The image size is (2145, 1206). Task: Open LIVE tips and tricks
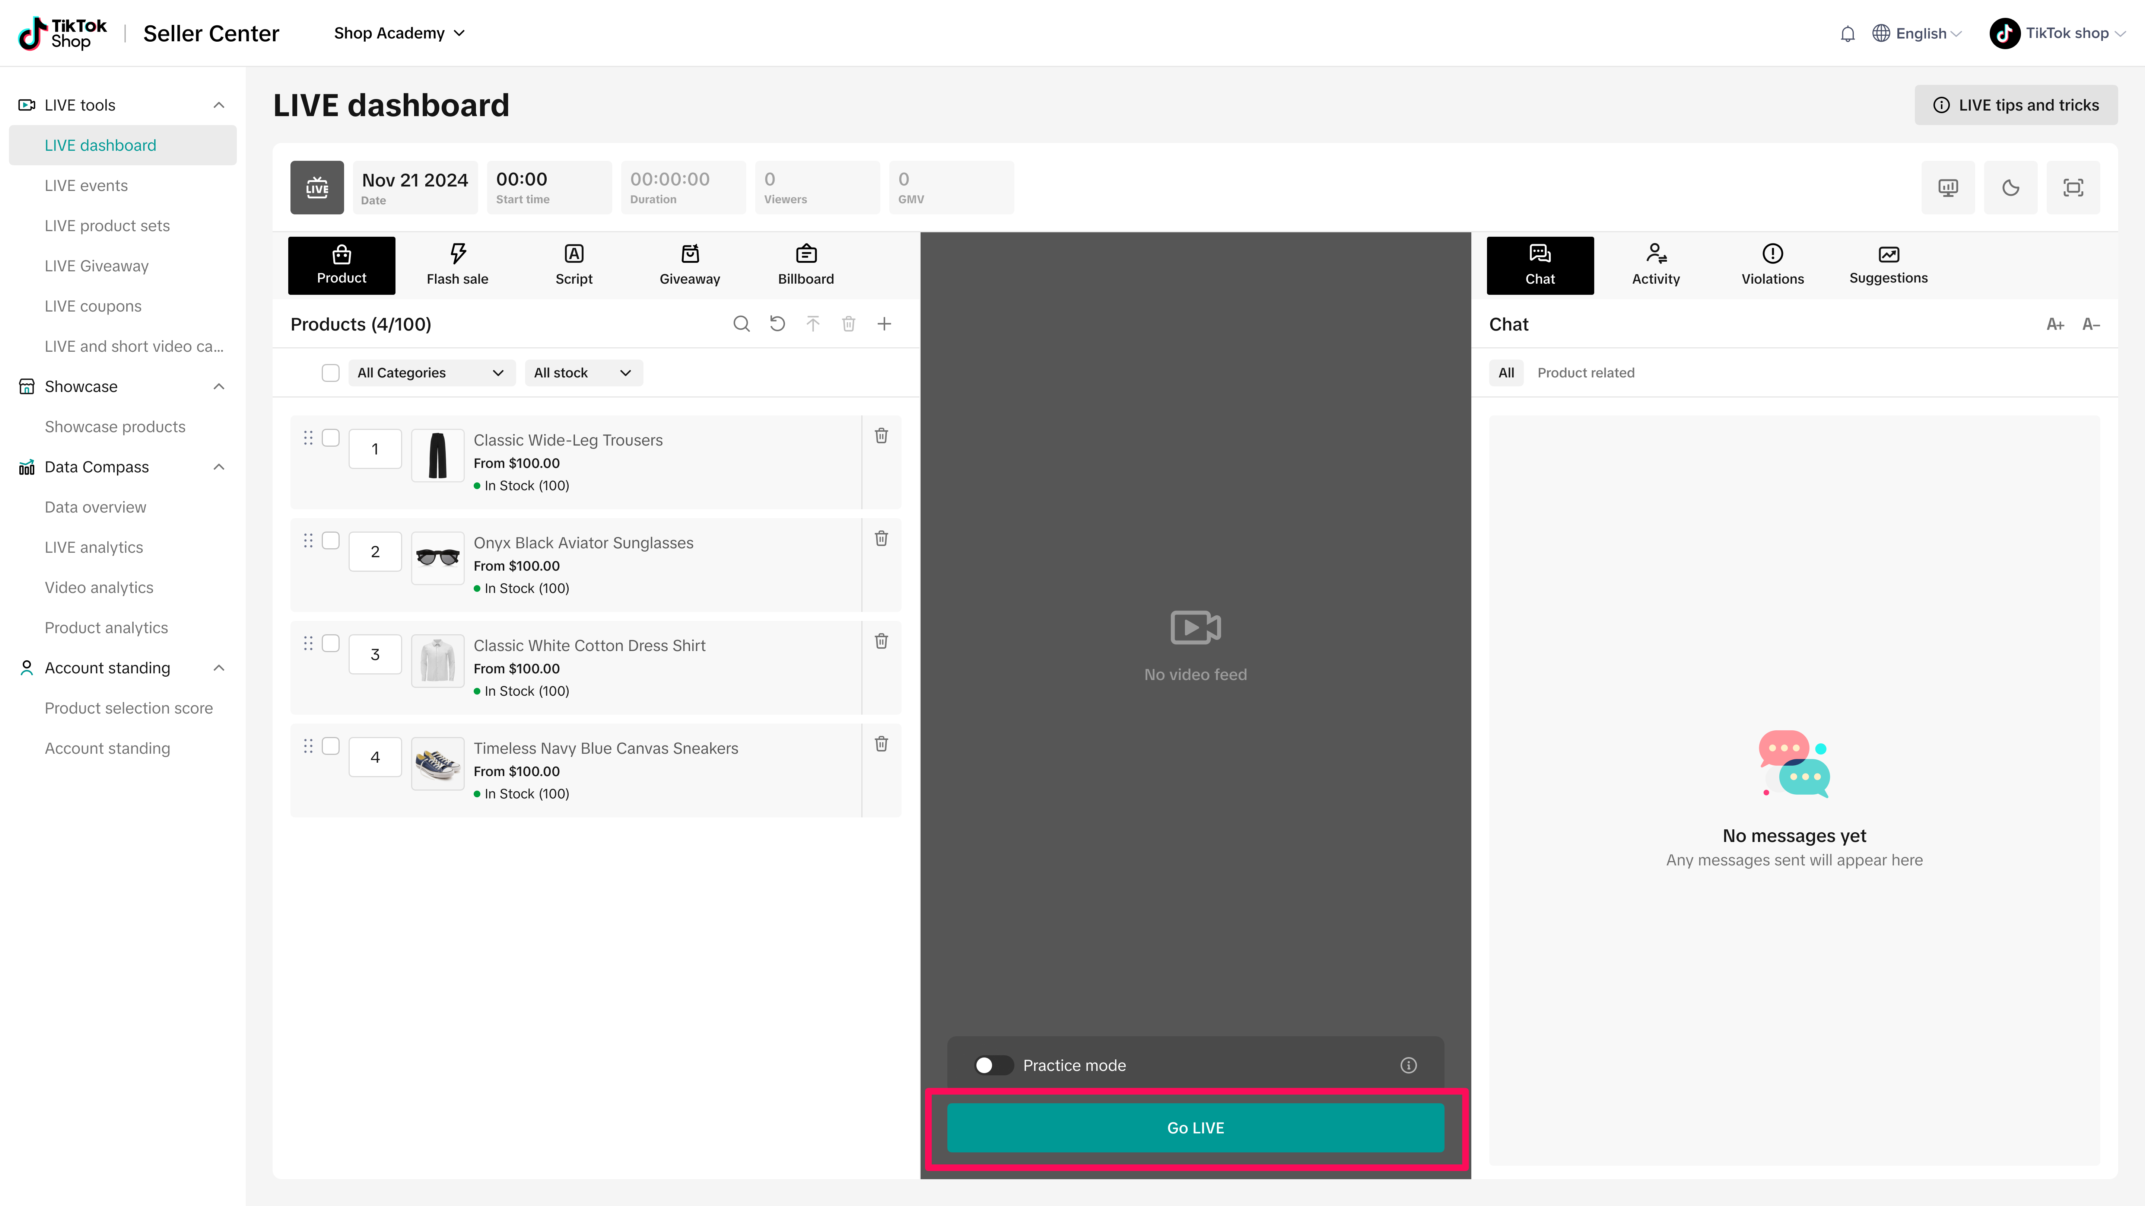(x=2015, y=105)
